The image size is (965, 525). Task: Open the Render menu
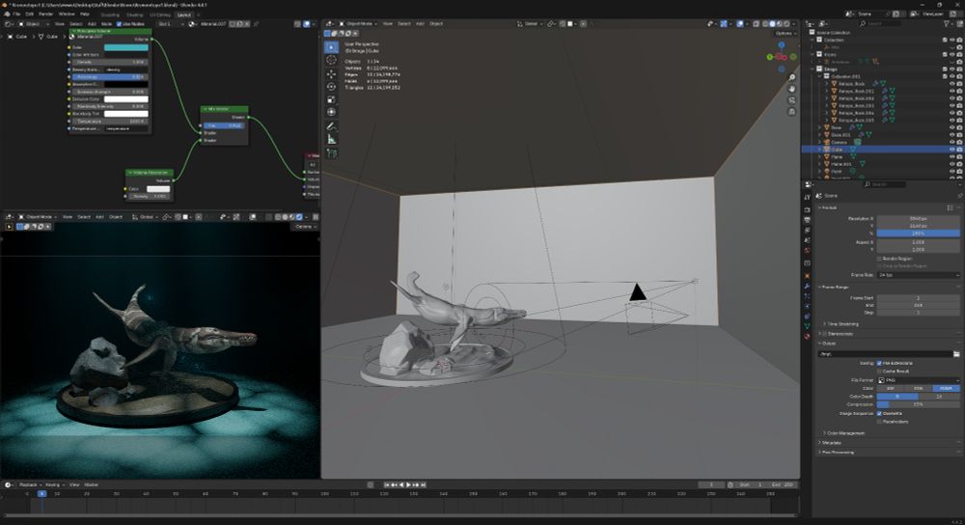click(46, 14)
